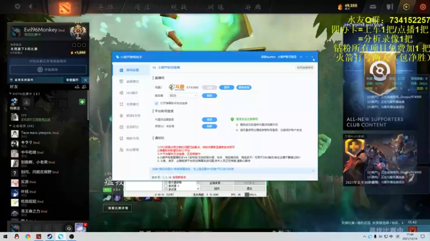Cancel matchmaking with the red X button
Image resolution: width=430 pixels, height=241 pixels.
point(413,230)
